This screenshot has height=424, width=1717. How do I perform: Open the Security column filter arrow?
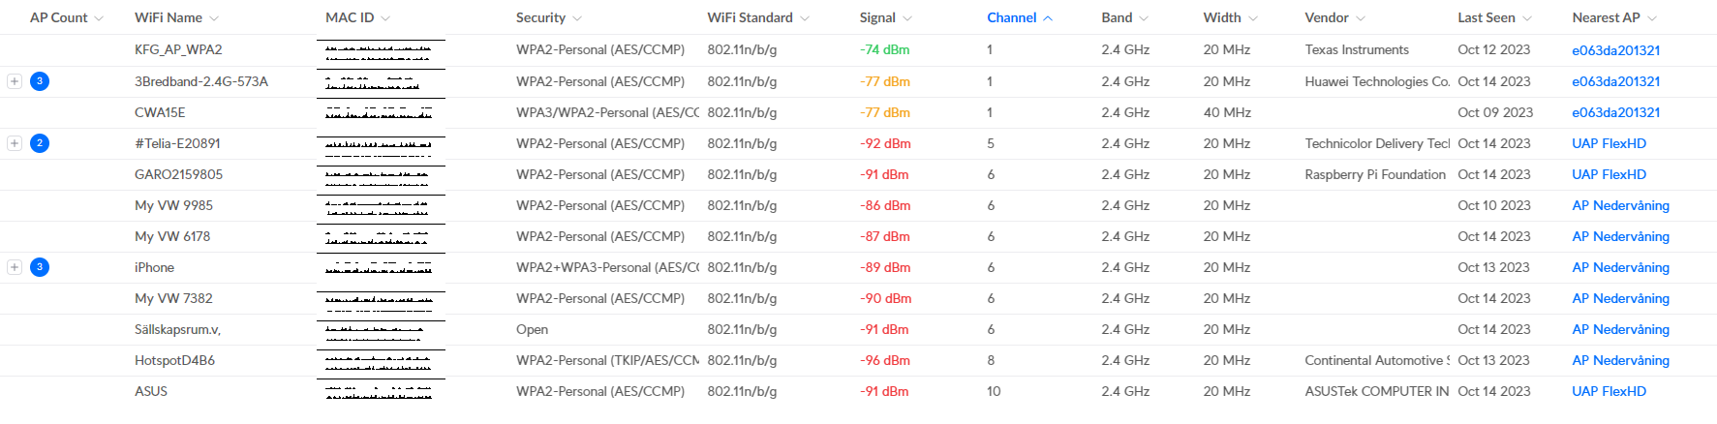tap(577, 18)
